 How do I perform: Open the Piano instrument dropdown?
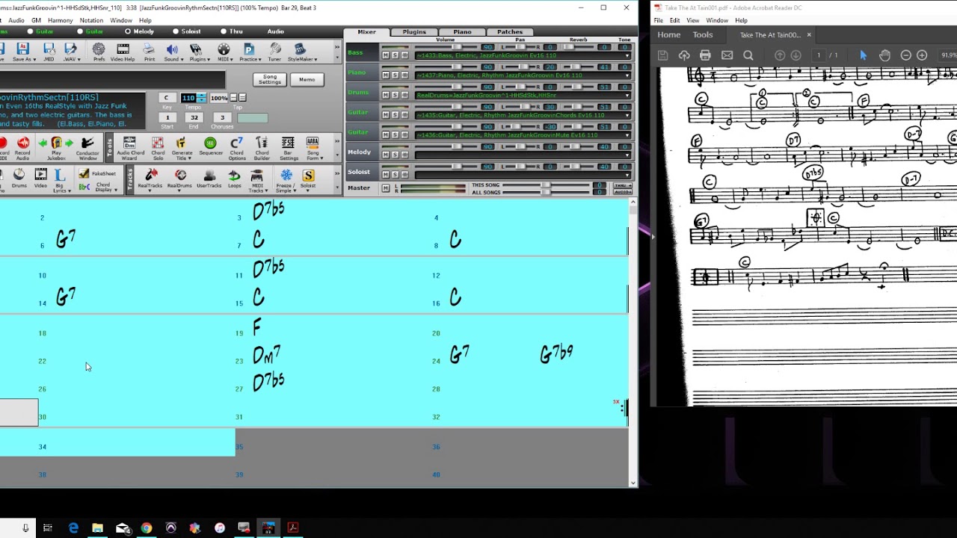628,75
